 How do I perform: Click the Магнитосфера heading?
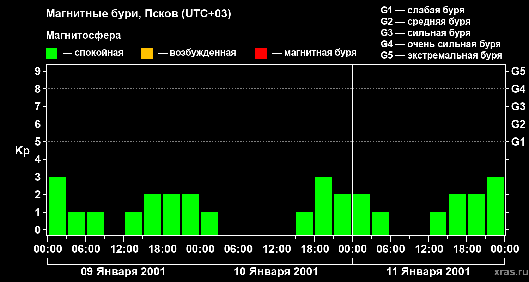click(x=83, y=36)
